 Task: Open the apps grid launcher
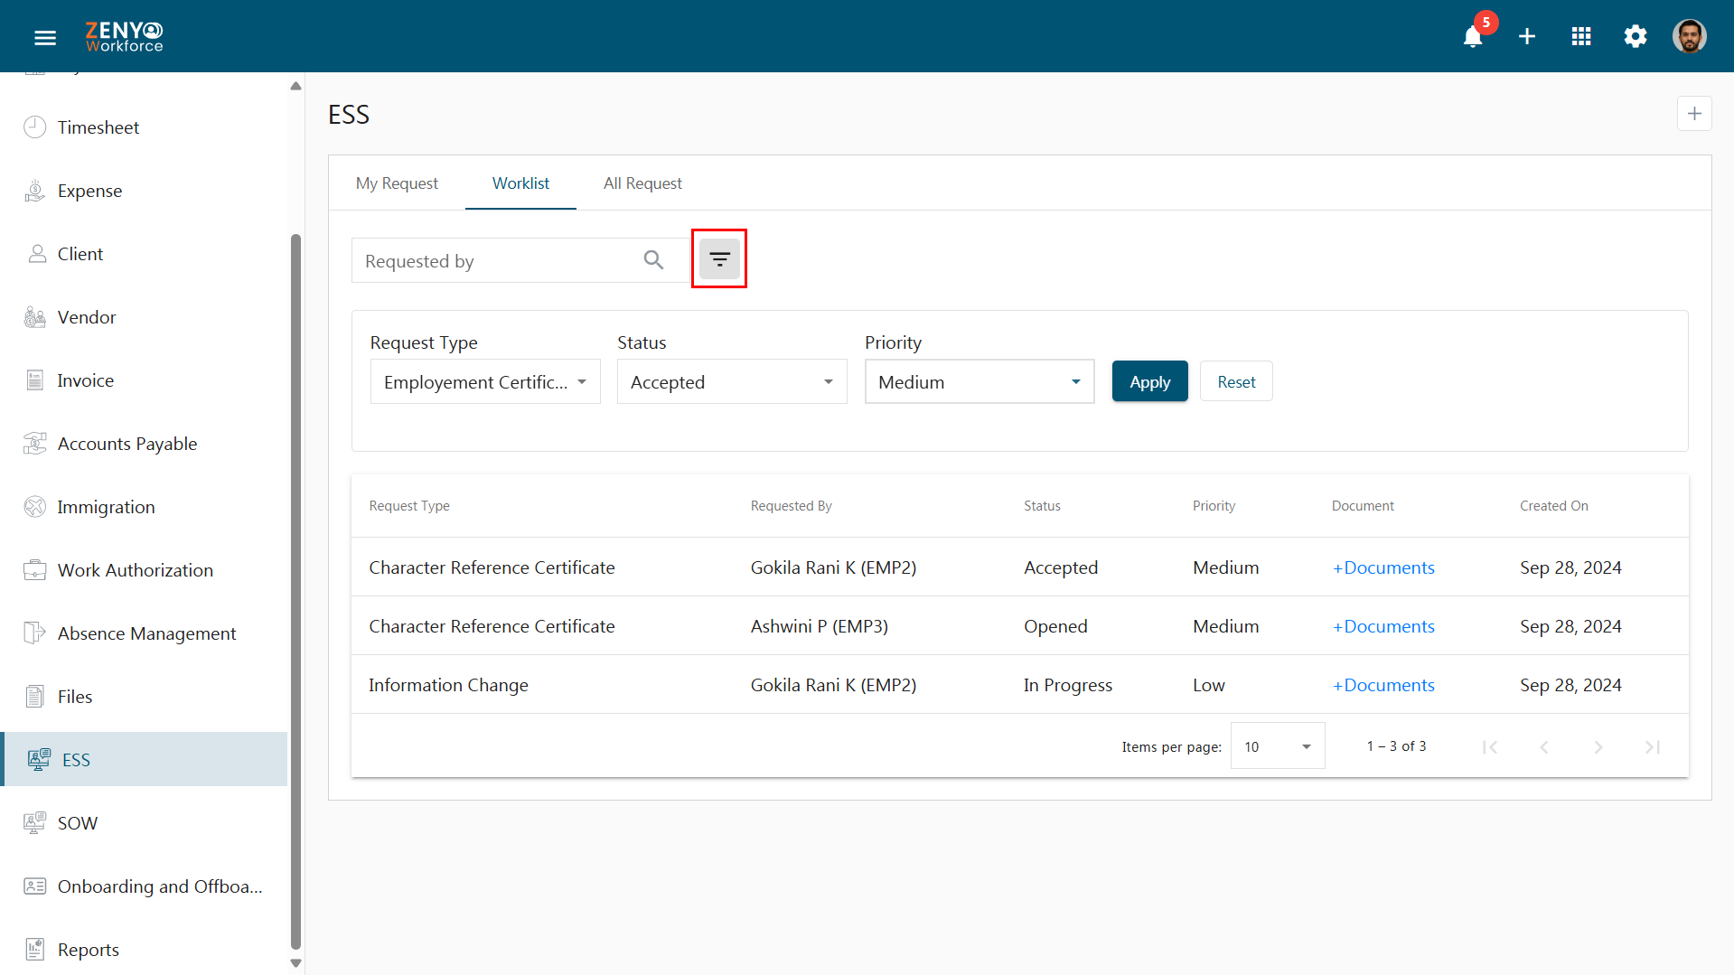(1581, 37)
